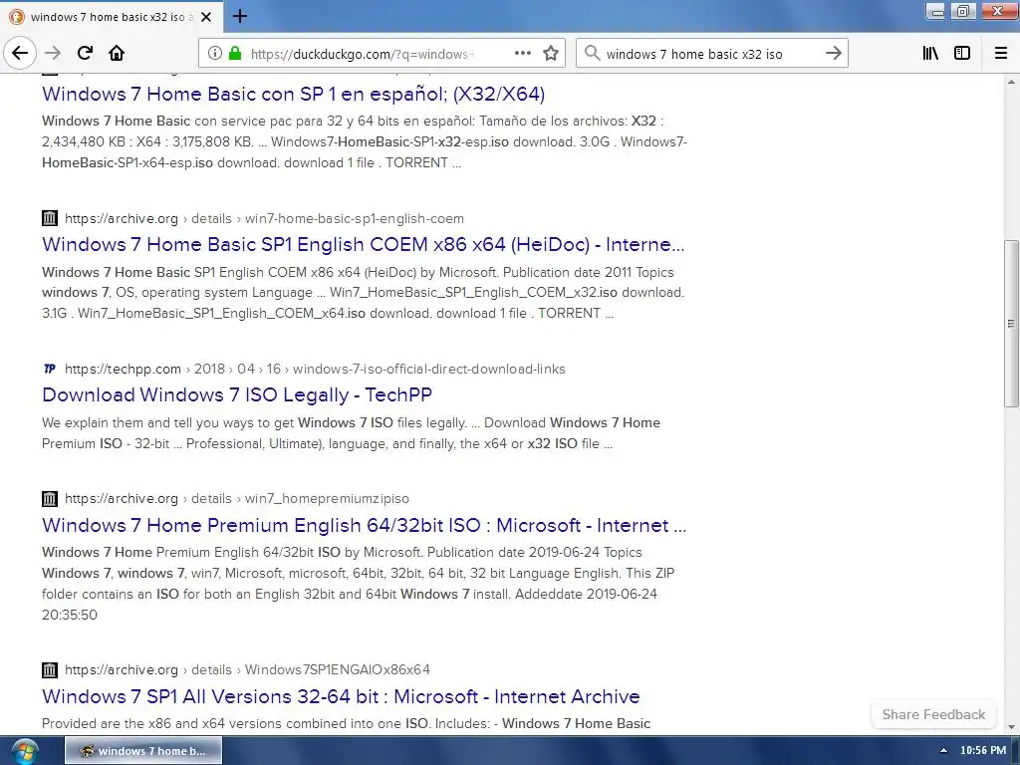This screenshot has height=765, width=1020.
Task: Open the Firefox home page
Action: [117, 53]
